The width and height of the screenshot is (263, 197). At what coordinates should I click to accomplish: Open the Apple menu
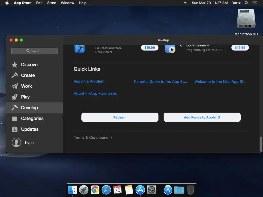7,3
